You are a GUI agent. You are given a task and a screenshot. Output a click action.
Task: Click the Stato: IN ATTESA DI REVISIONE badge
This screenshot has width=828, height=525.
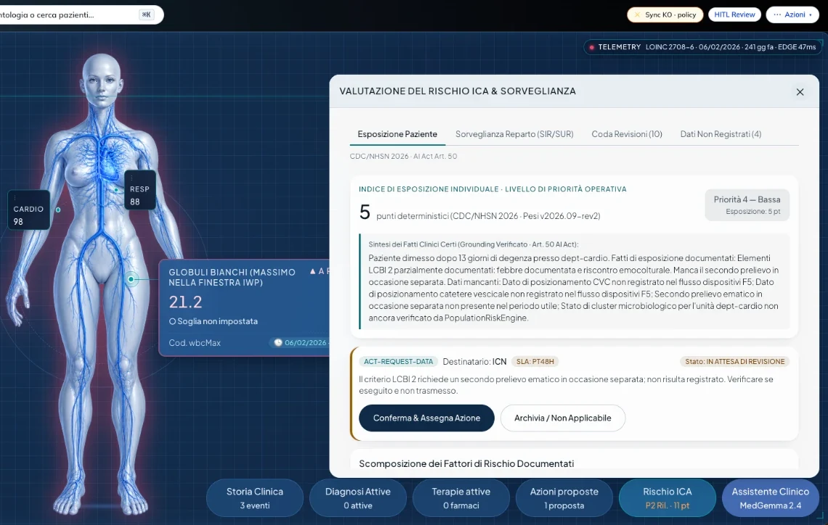click(x=734, y=362)
